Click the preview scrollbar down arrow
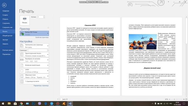The image size is (188, 106). coord(187,96)
